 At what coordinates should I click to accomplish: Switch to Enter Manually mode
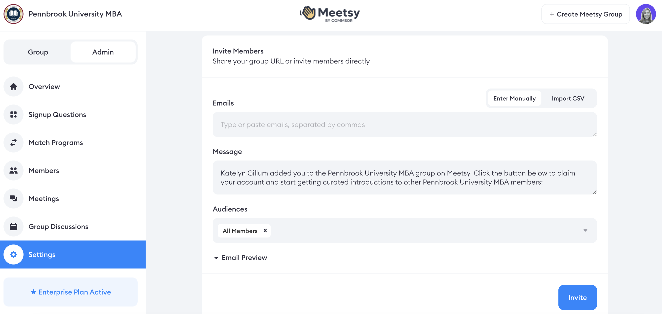pos(514,98)
